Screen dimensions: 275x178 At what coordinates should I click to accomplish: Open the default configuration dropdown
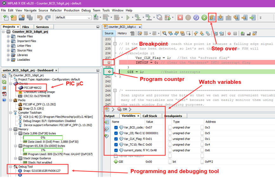tap(89, 18)
